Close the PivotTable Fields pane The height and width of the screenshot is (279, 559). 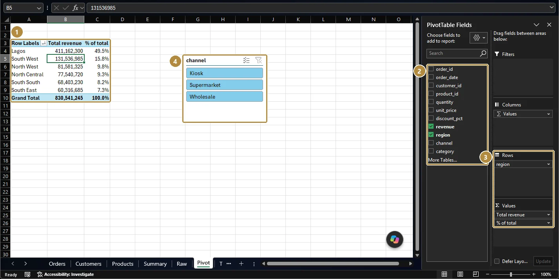pyautogui.click(x=549, y=25)
